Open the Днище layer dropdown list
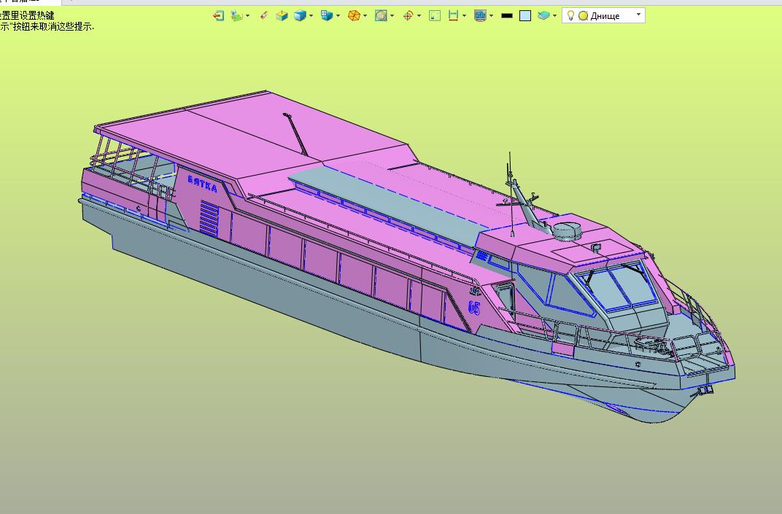This screenshot has height=514, width=782. tap(639, 15)
